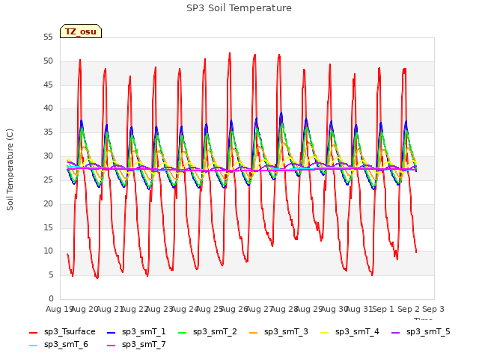Click the y-axis tick label 45
The height and width of the screenshot is (359, 479).
48,85
